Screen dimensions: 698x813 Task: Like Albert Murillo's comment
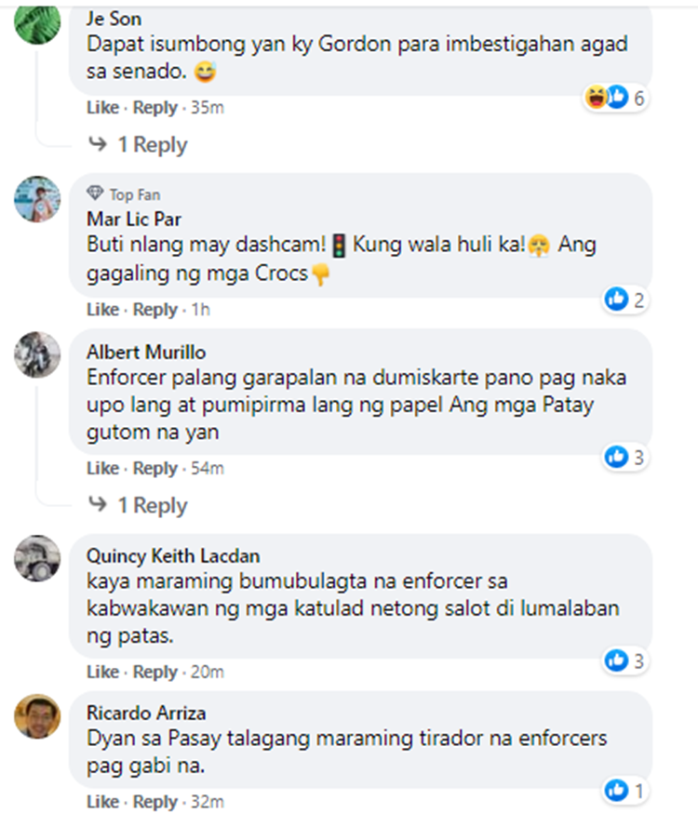point(102,468)
